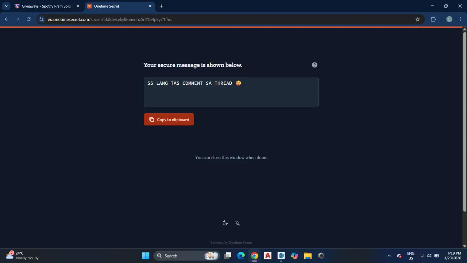Click the red tray notification icon
The width and height of the screenshot is (467, 263).
pyautogui.click(x=399, y=256)
